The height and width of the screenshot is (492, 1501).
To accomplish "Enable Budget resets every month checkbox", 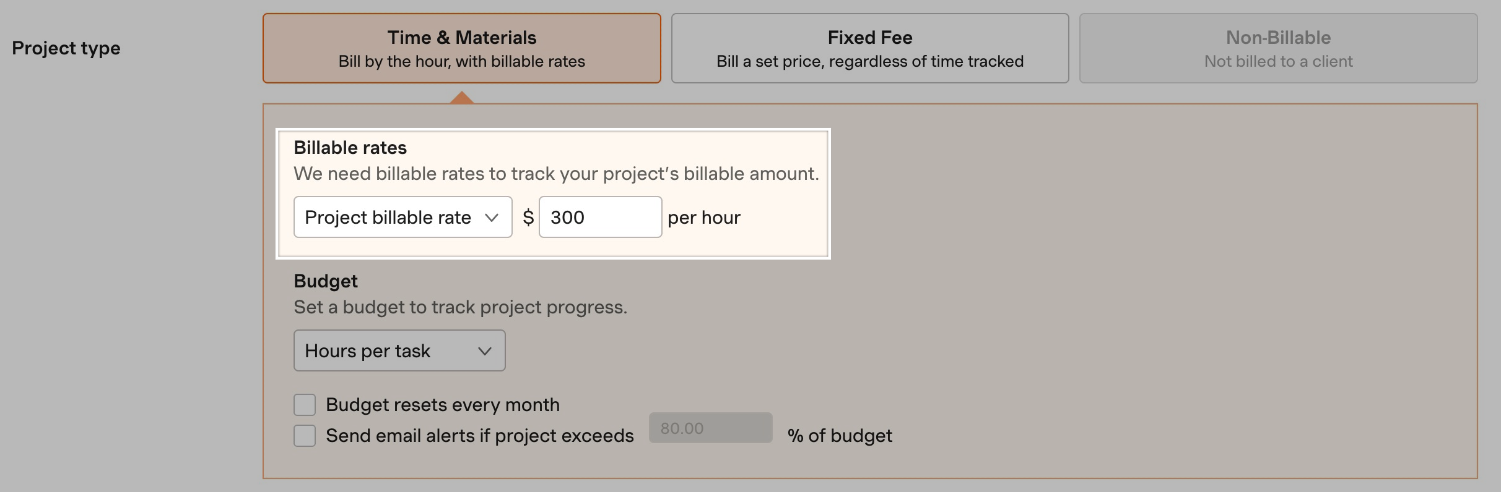I will 305,405.
